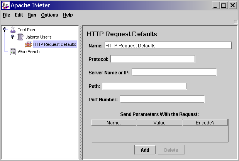The height and width of the screenshot is (161, 239).
Task: Select Jakarta Users in the tree
Action: pyautogui.click(x=39, y=37)
